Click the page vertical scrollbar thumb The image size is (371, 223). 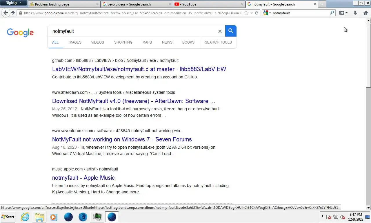[369, 55]
